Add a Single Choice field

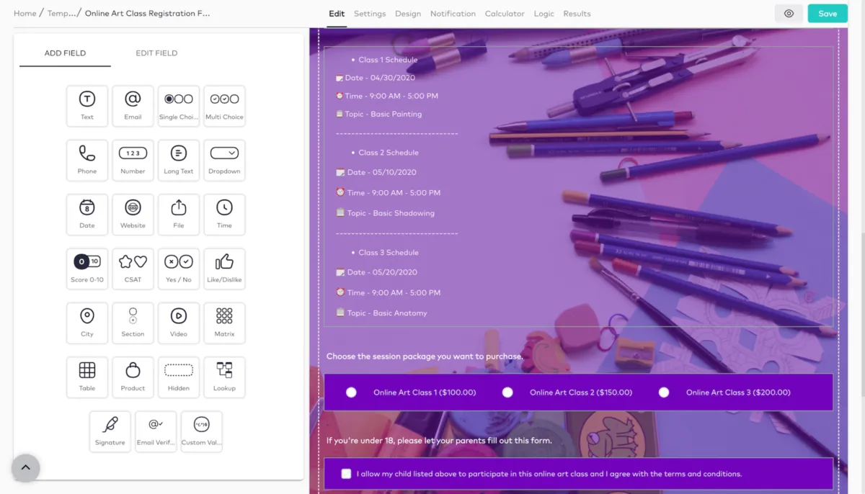[179, 106]
